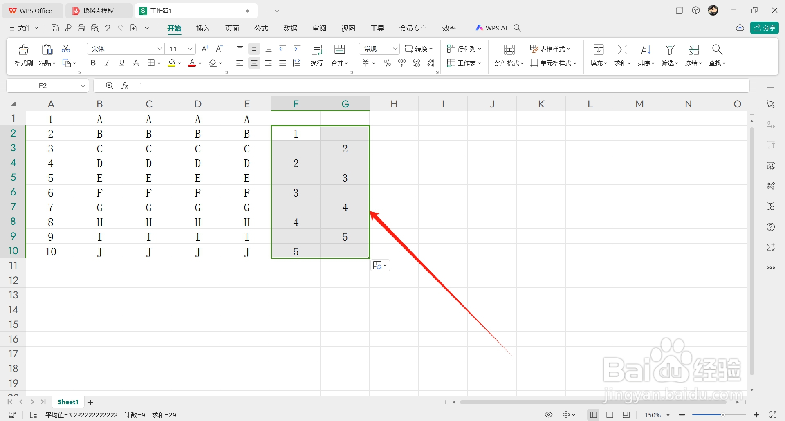Toggle center horizontal alignment

click(254, 63)
